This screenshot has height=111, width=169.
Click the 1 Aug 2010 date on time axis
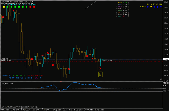[57, 110]
